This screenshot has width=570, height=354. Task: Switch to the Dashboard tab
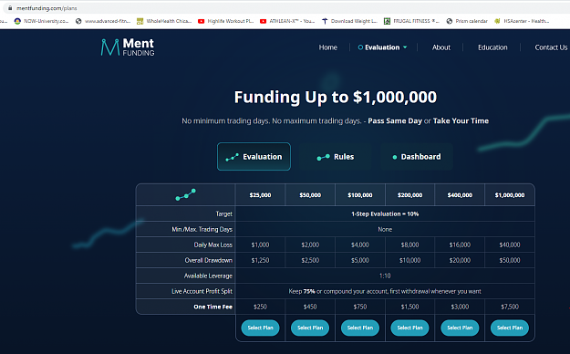417,156
